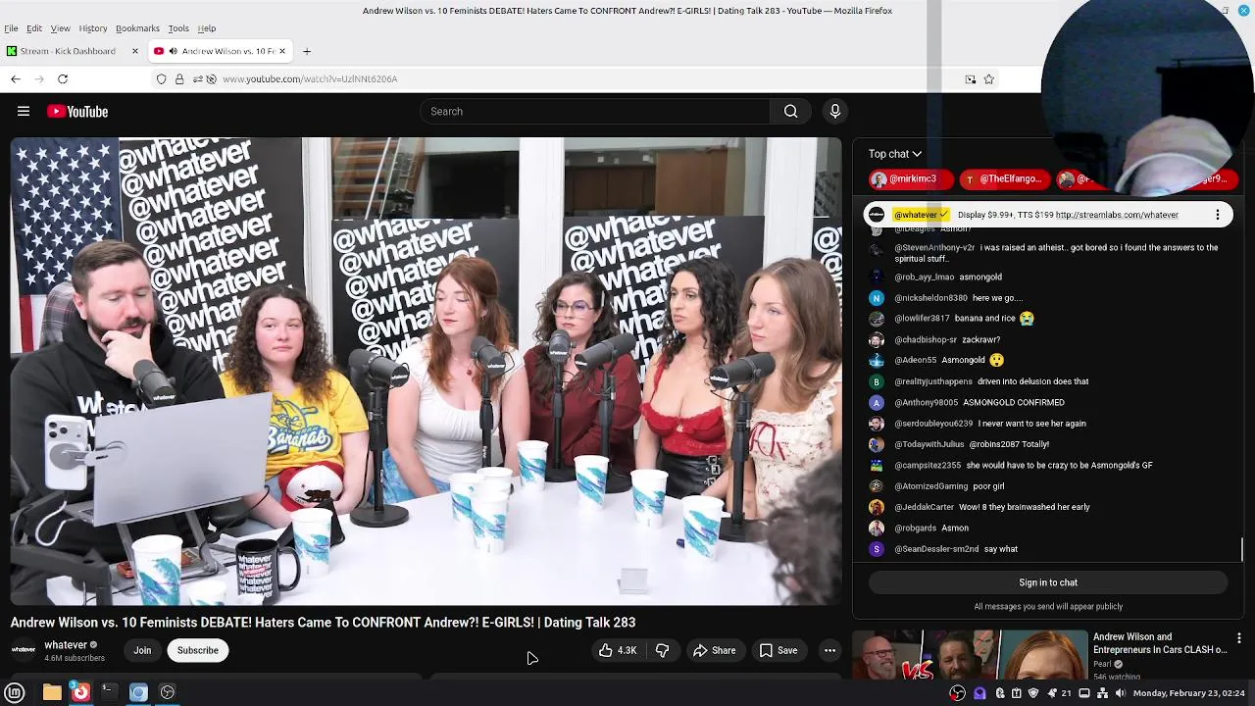The image size is (1255, 706).
Task: Reload the current page
Action: (x=63, y=78)
